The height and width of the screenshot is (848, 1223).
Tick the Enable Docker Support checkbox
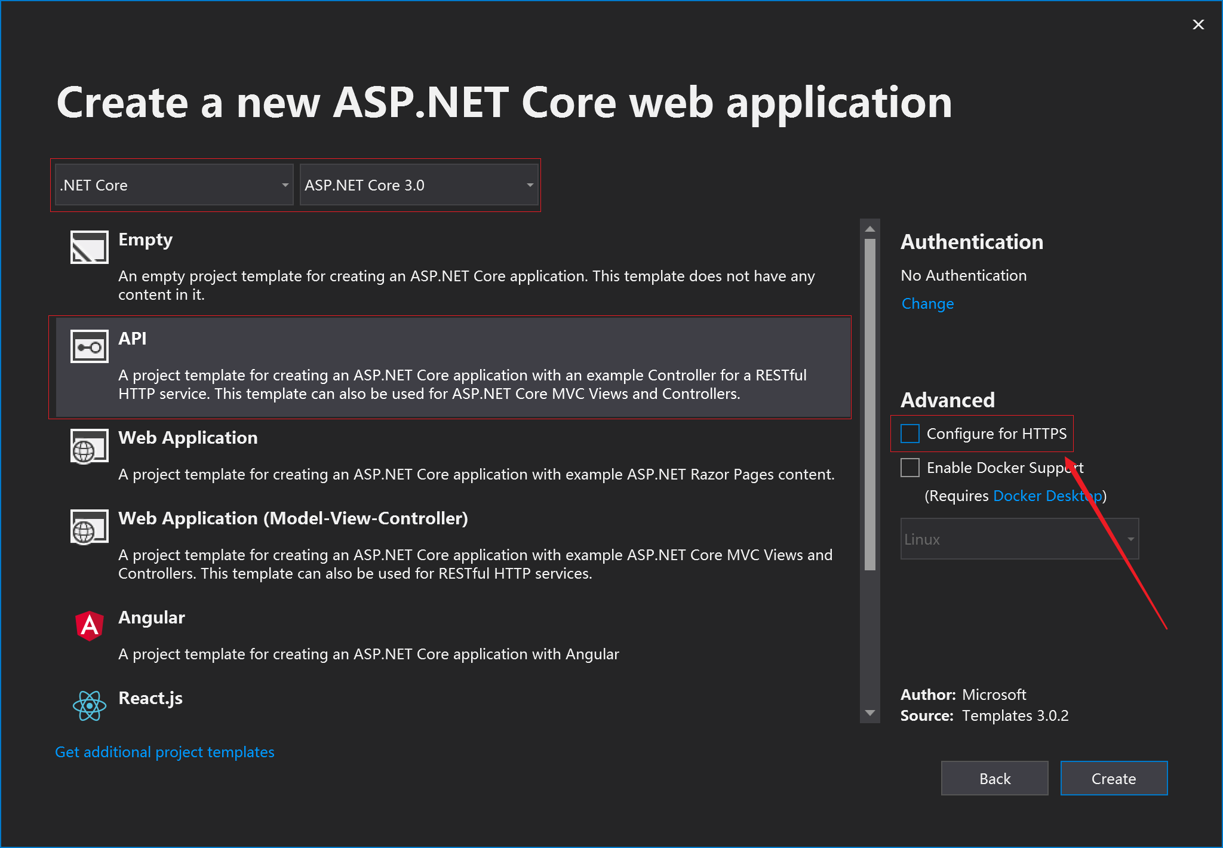click(909, 468)
